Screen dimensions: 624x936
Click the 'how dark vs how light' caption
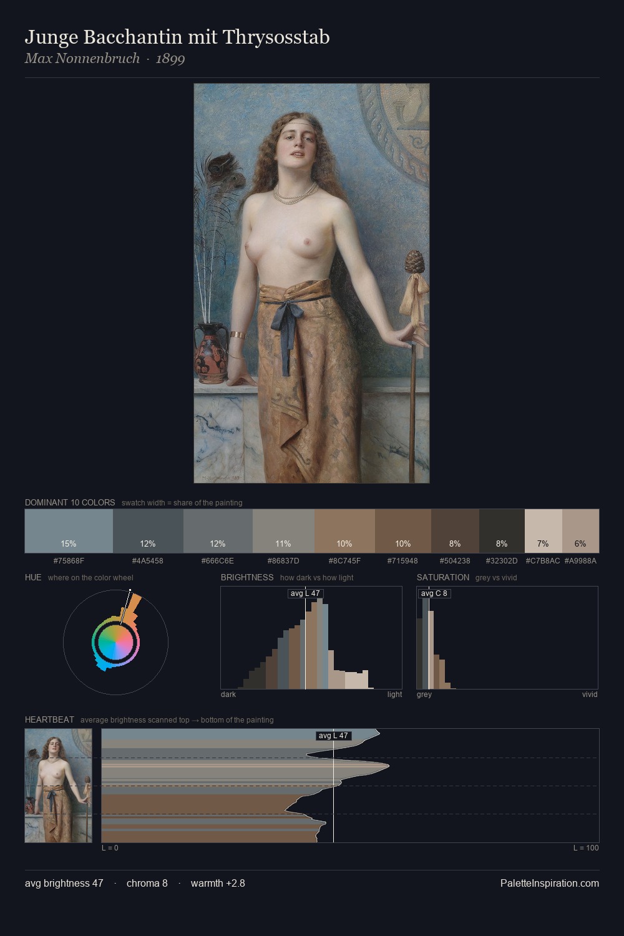click(317, 578)
